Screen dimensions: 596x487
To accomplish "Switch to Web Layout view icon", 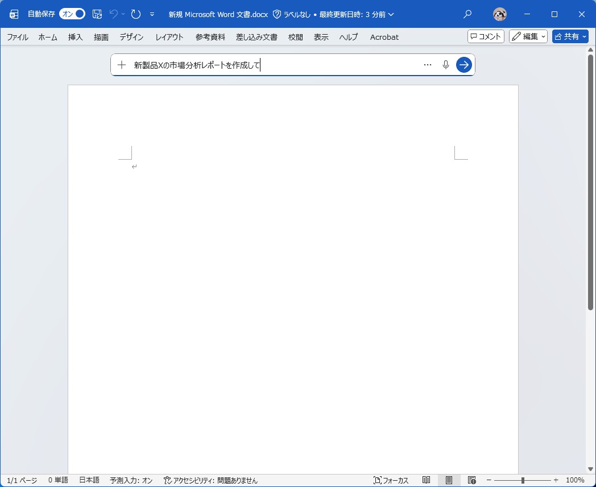I will click(x=471, y=480).
